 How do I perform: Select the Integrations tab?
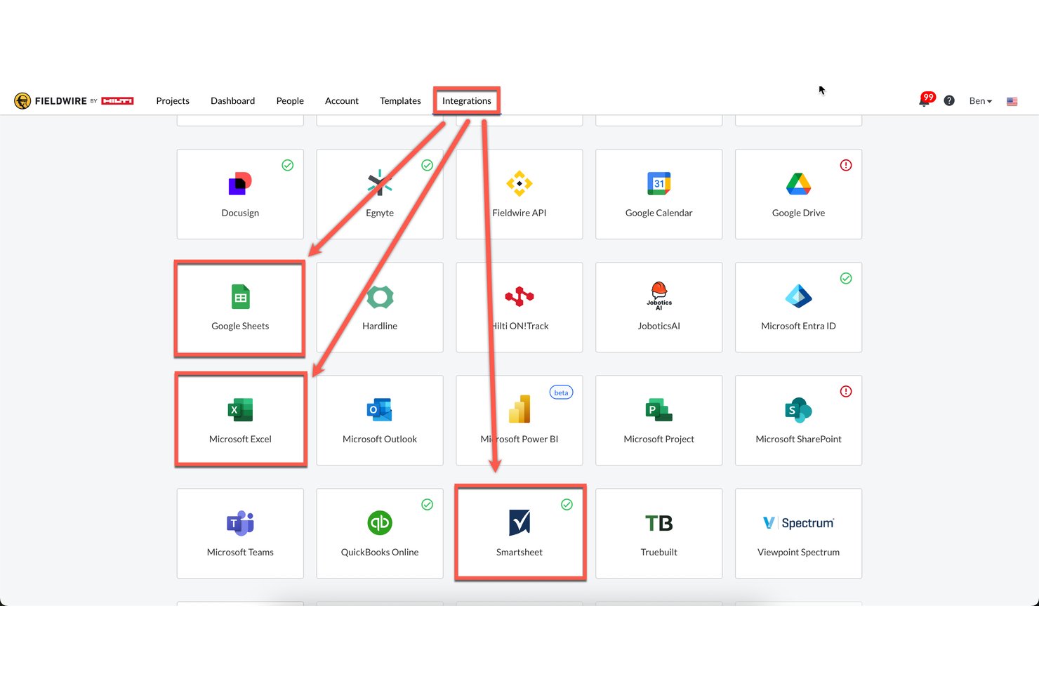[467, 101]
